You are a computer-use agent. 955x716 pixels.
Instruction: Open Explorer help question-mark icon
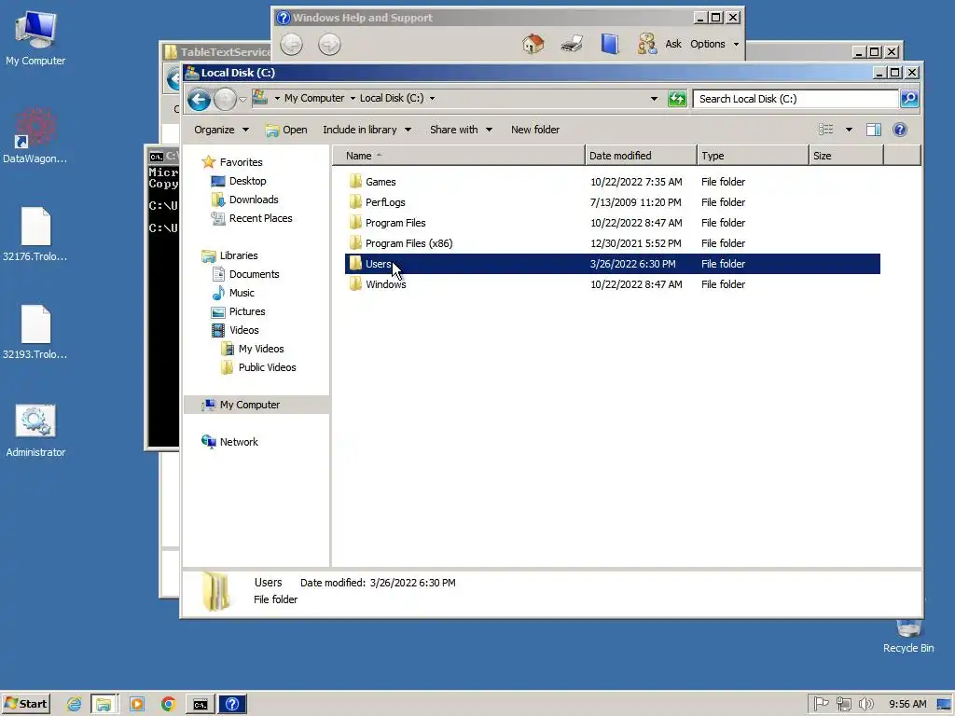click(900, 130)
